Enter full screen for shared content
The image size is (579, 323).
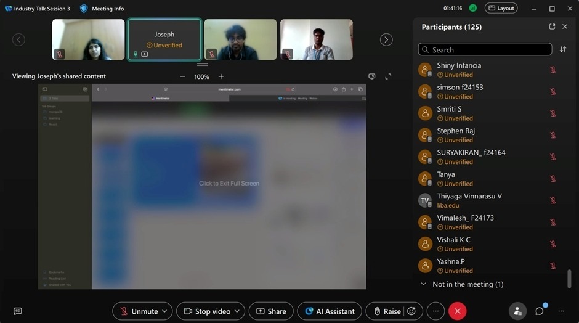[x=388, y=76]
